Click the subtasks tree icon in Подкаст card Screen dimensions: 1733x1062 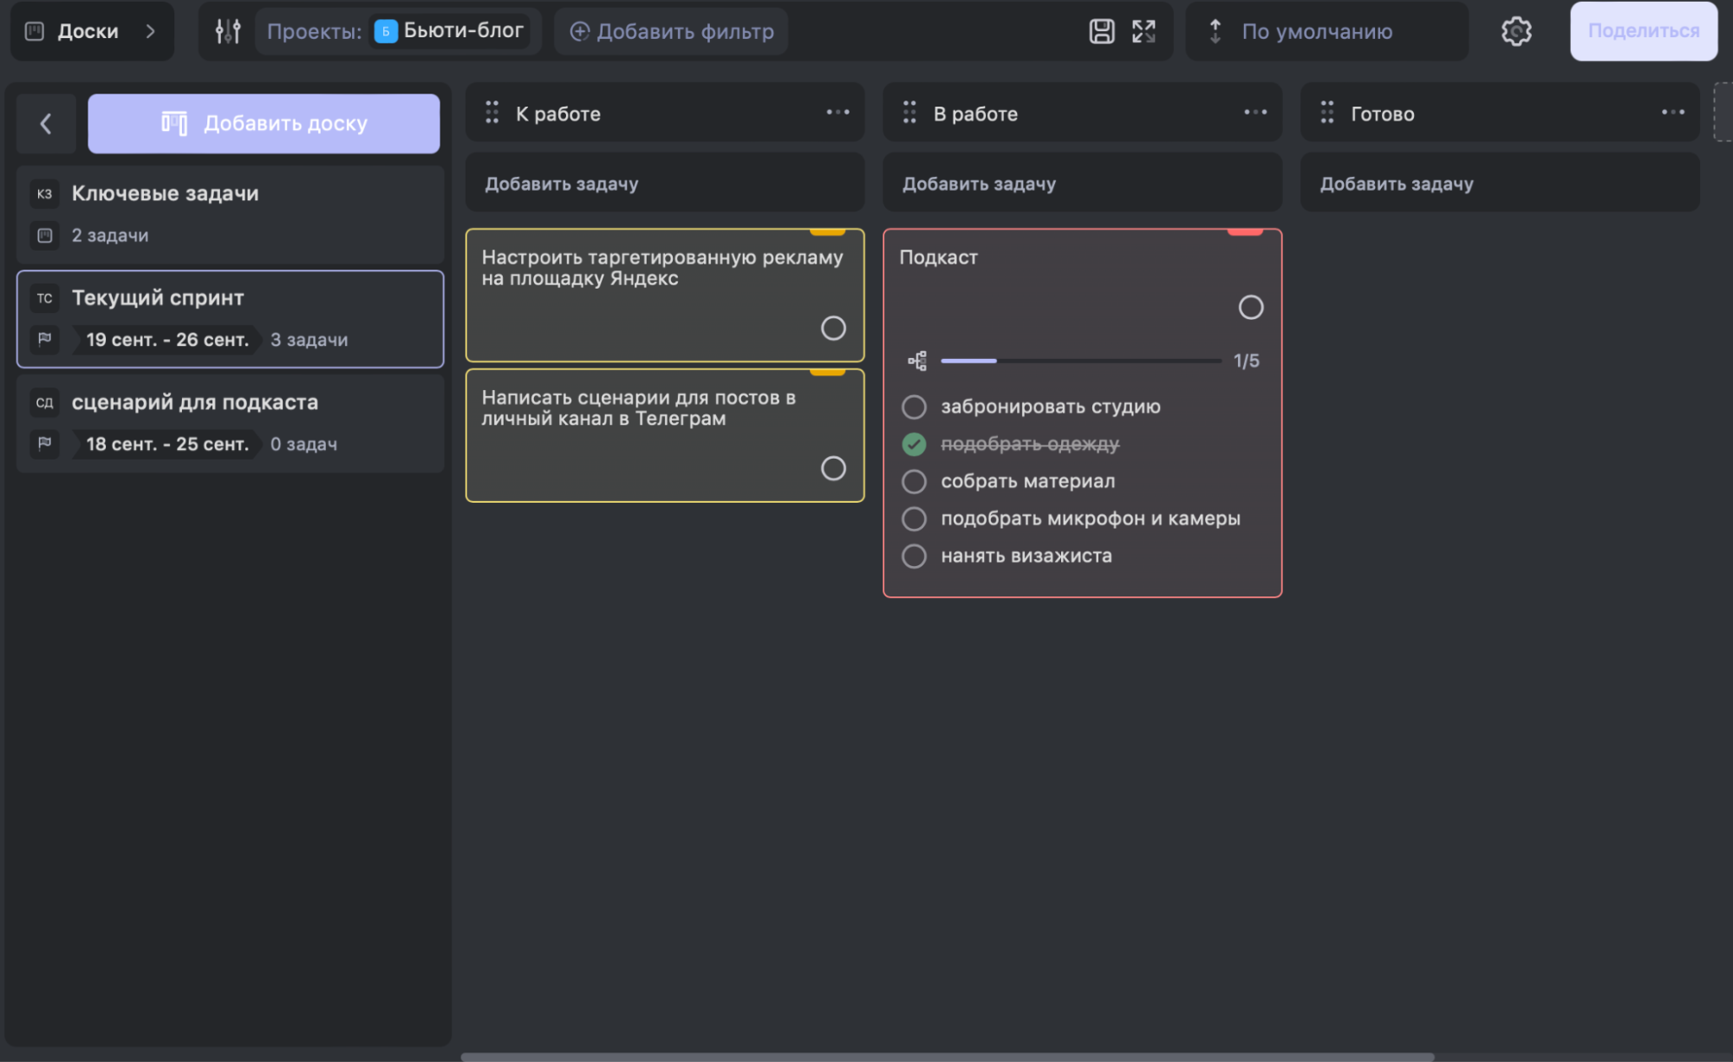click(x=917, y=361)
